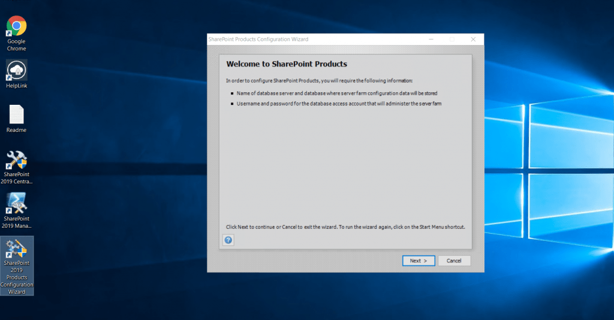Click the 'In order to configure' intro sentence

coord(319,80)
